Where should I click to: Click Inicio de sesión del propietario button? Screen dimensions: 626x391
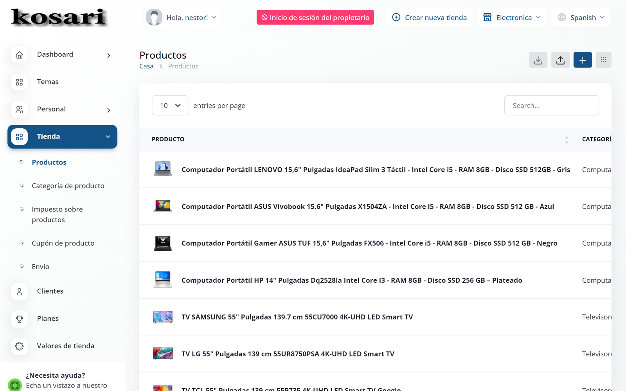coord(315,18)
